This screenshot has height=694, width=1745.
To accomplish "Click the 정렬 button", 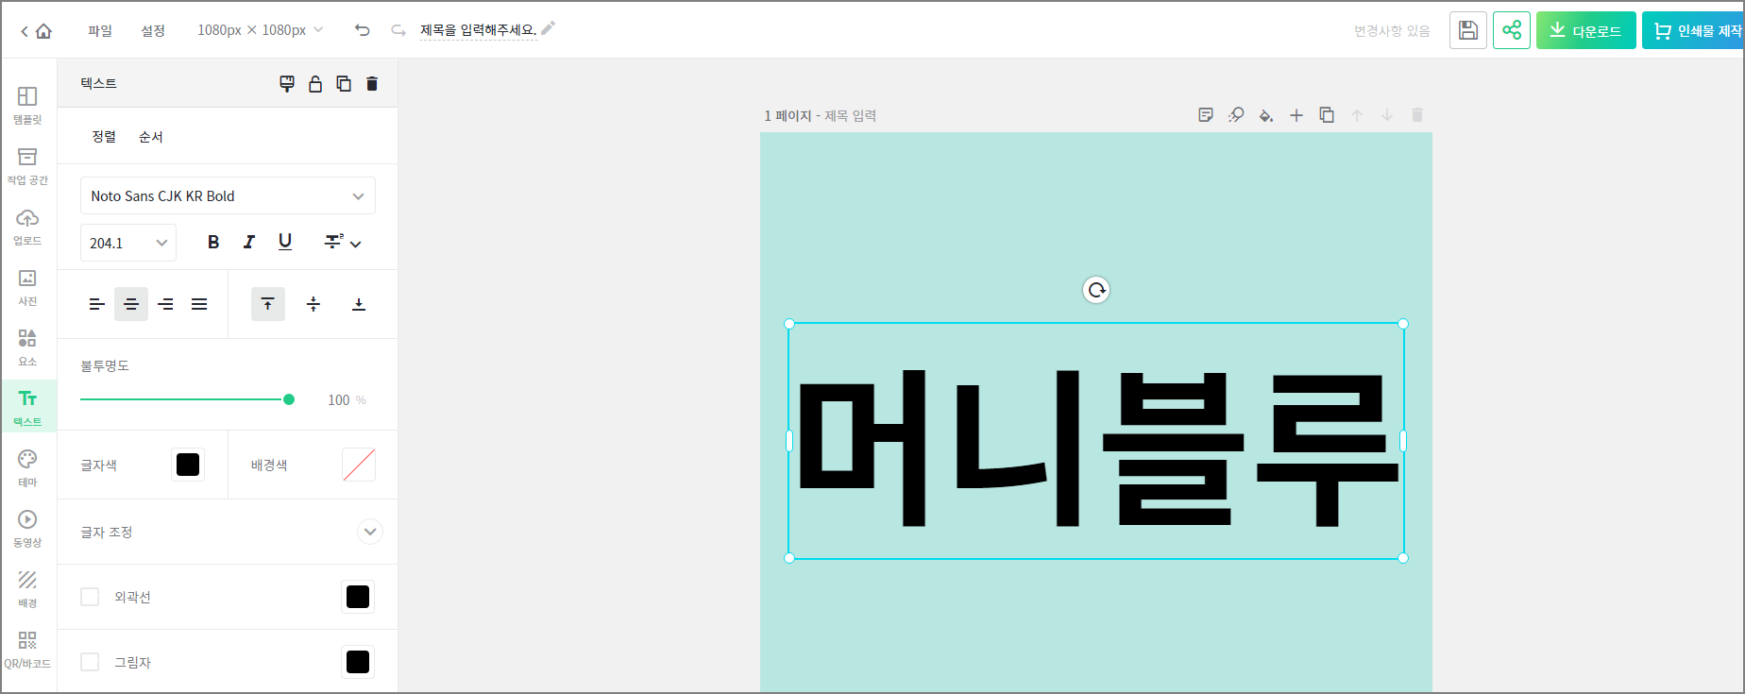I will click(x=104, y=137).
